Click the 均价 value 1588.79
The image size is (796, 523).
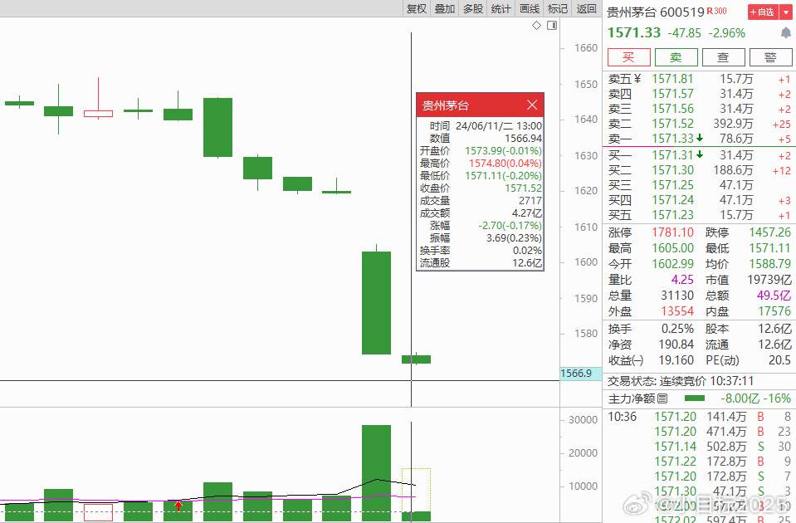(770, 264)
